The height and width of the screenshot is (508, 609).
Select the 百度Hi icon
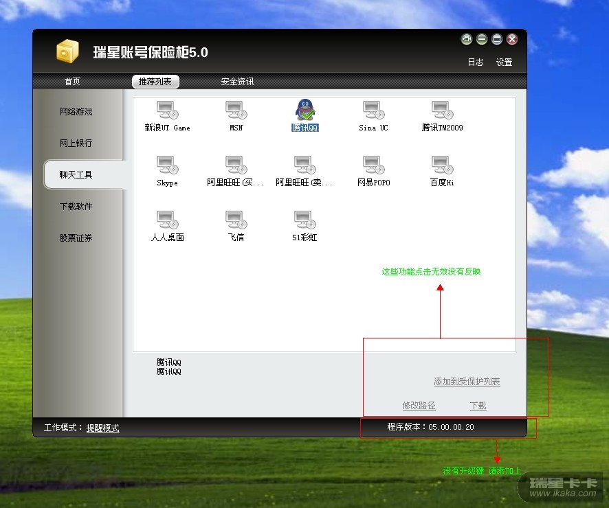[x=443, y=165]
